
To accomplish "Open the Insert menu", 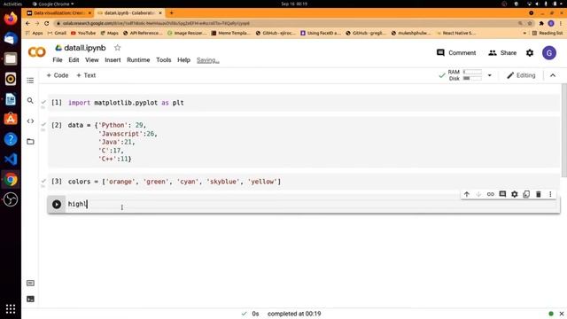I will click(x=113, y=60).
